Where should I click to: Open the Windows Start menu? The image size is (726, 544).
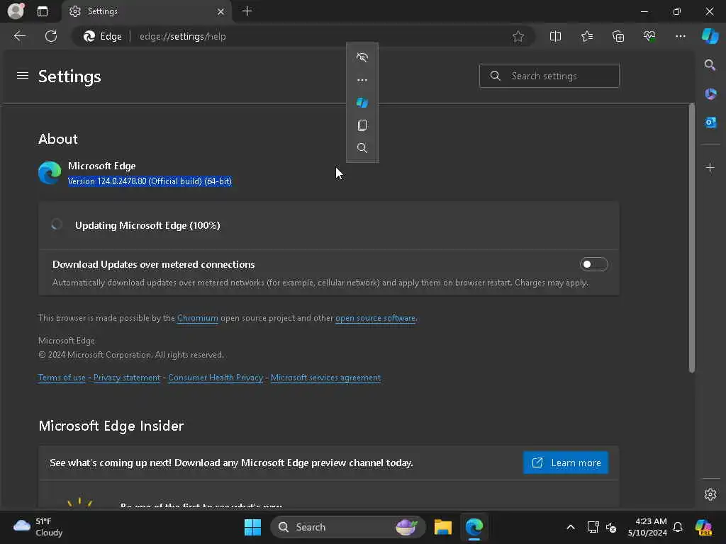tap(253, 527)
